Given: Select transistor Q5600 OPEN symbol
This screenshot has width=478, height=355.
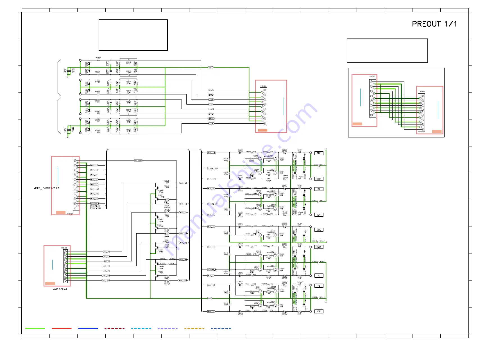Looking at the screenshot, I should 157,188.
